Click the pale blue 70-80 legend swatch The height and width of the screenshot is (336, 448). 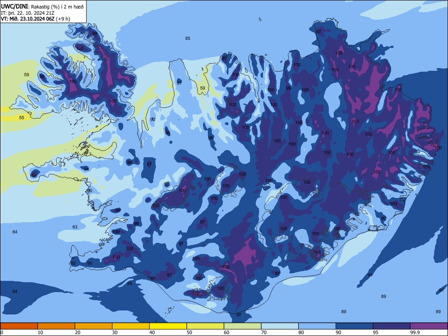pos(280,326)
